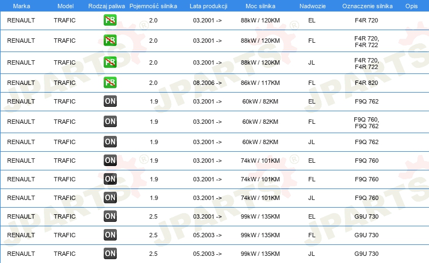Click the ON diesel icon in the 60kW EL F9Q 762 row

[x=110, y=101]
